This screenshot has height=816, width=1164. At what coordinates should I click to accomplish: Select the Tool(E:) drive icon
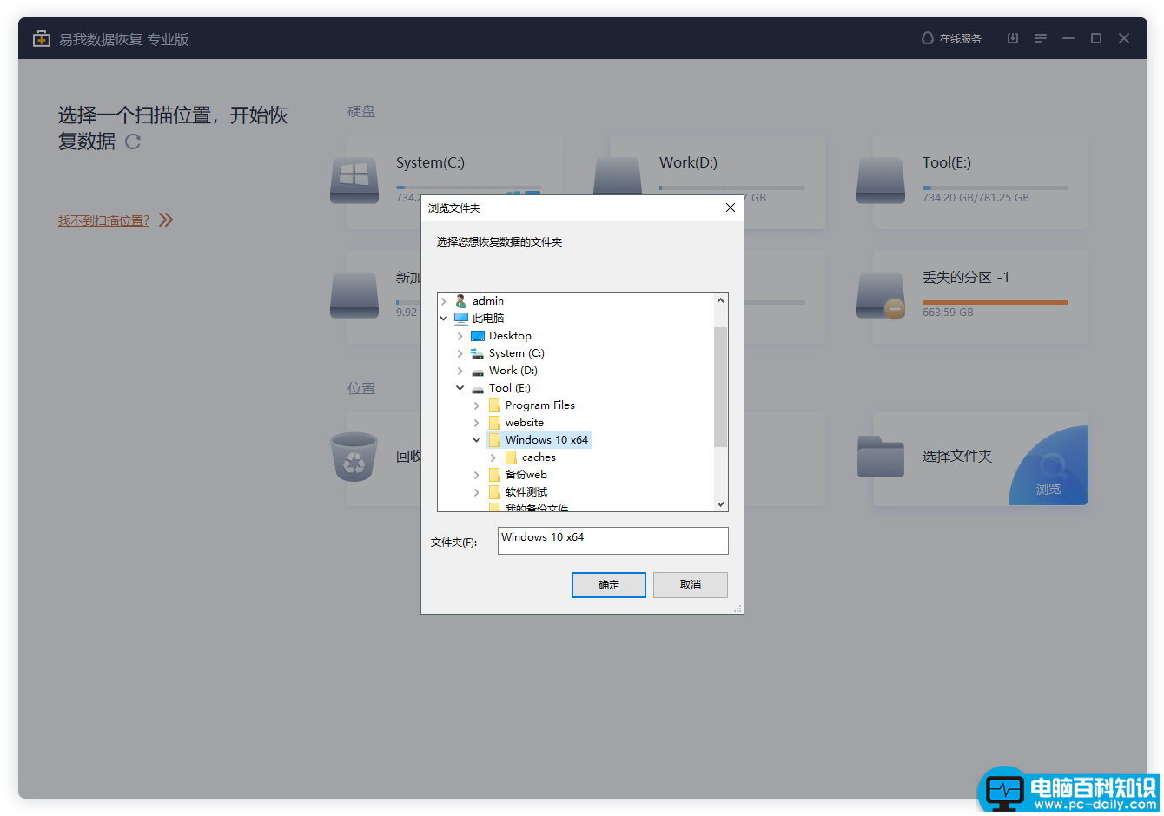coord(881,180)
